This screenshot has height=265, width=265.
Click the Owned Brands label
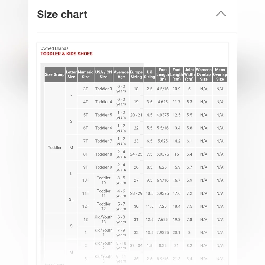[54, 48]
